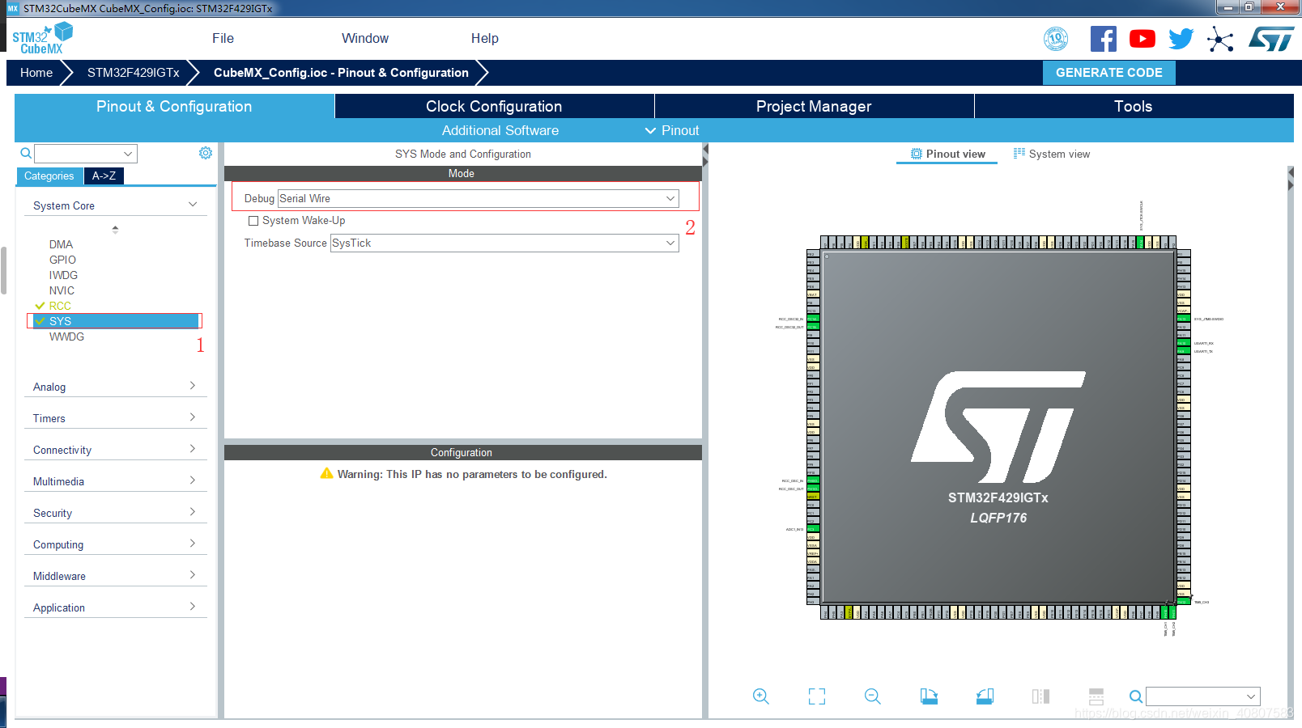The image size is (1302, 728).
Task: Open the File menu
Action: click(223, 38)
